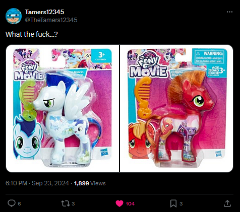Click the reply speech bubble icon

tap(12, 203)
